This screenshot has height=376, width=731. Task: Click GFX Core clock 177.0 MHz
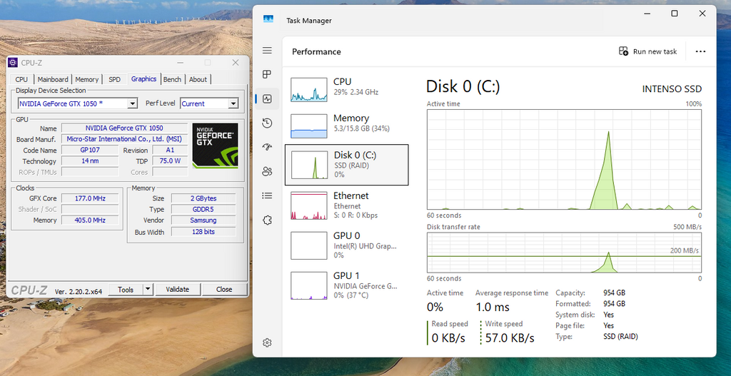pos(90,198)
